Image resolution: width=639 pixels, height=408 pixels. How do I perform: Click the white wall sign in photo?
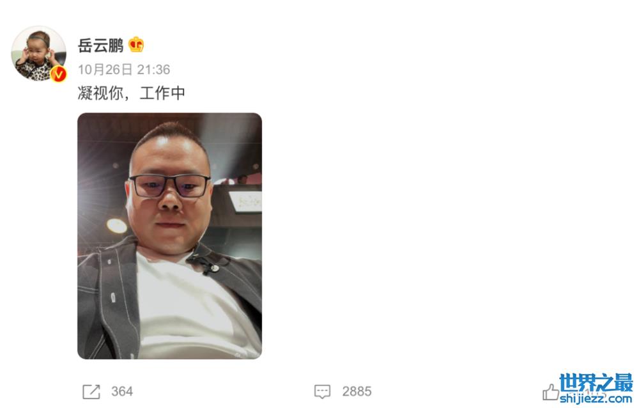(246, 202)
